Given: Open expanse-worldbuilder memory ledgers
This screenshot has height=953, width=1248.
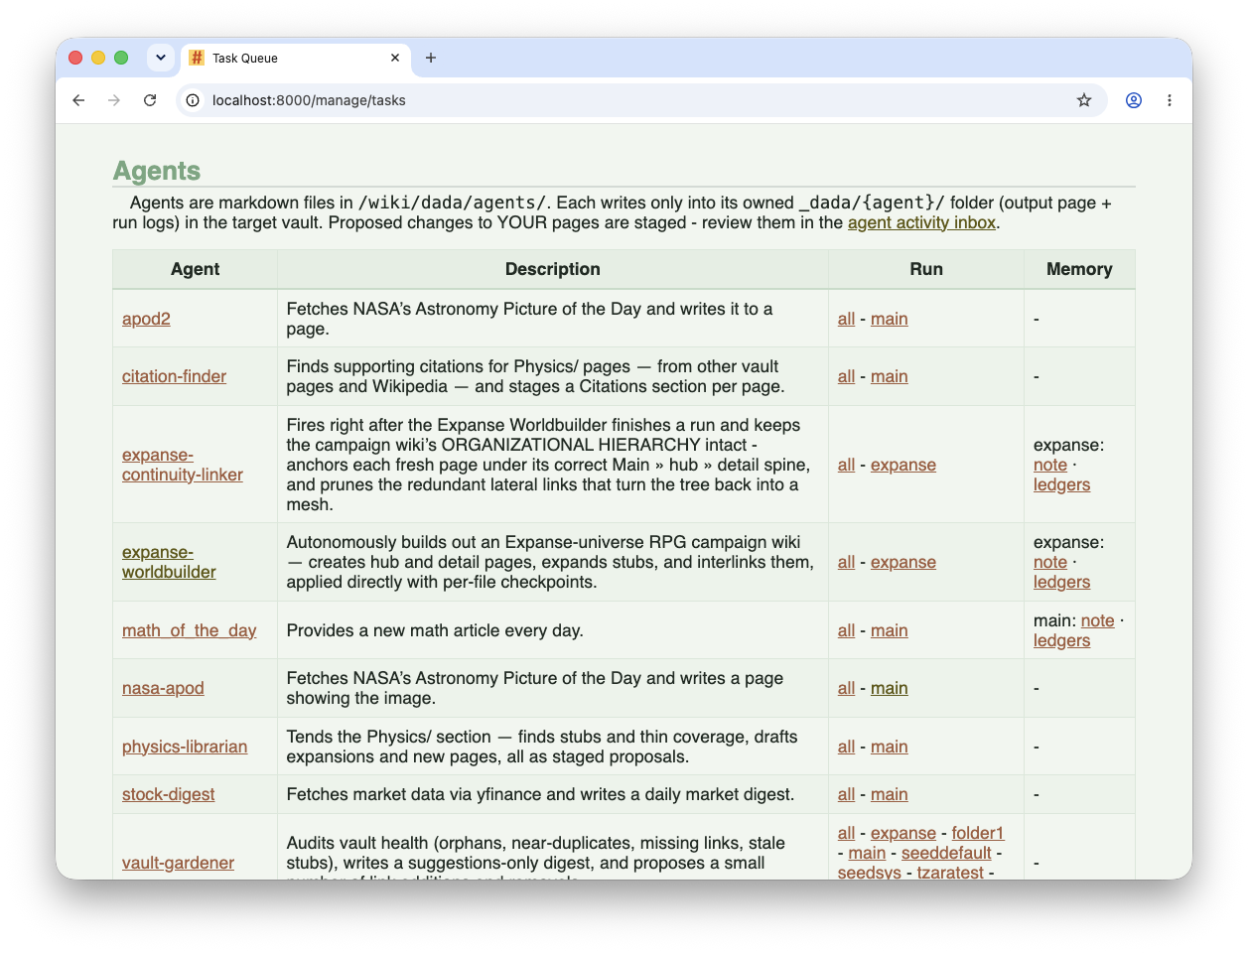Looking at the screenshot, I should pos(1061,582).
